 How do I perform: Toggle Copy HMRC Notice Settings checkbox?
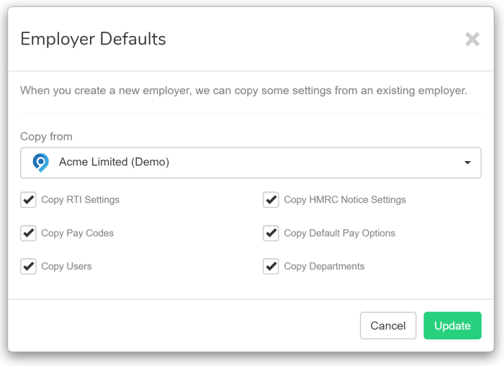pyautogui.click(x=271, y=200)
